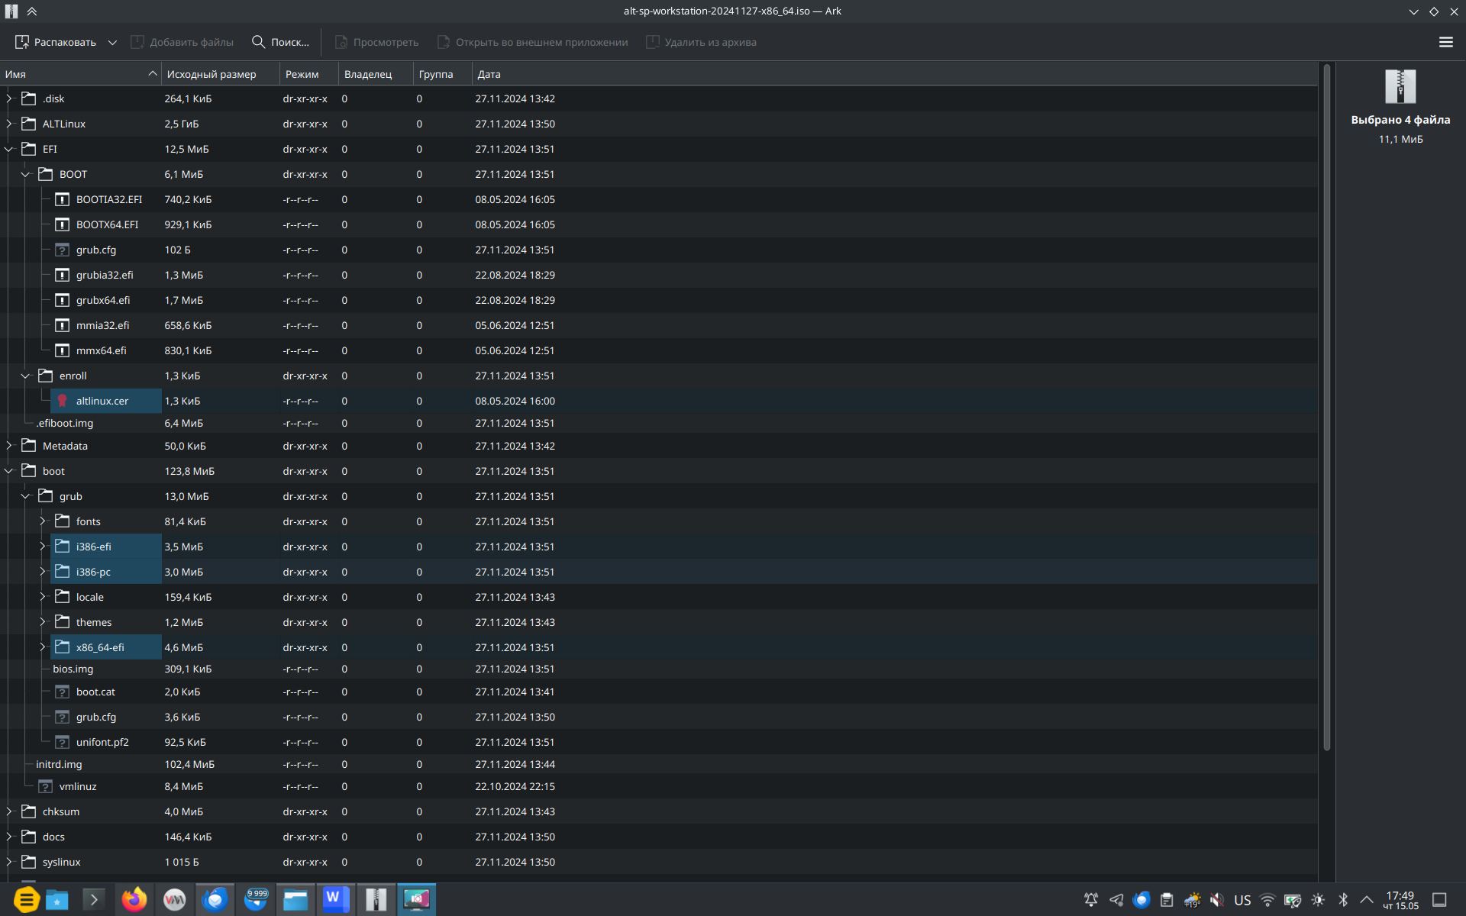Viewport: 1466px width, 916px height.
Task: Select the grubia32.efi file icon
Action: (63, 275)
